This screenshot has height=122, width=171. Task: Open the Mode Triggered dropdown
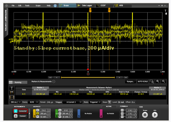[95, 102]
